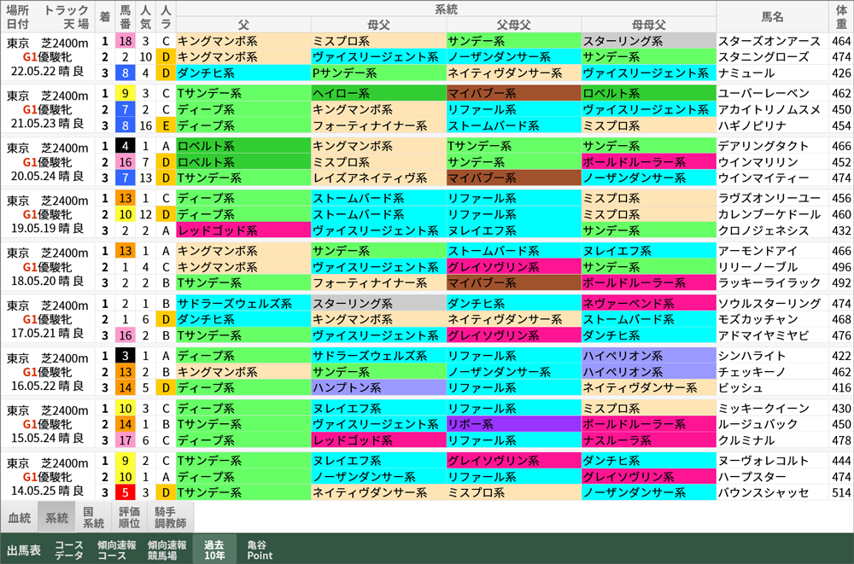Click ハンプトン系 cell in ビッシュ row
The image size is (854, 564).
tap(378, 387)
